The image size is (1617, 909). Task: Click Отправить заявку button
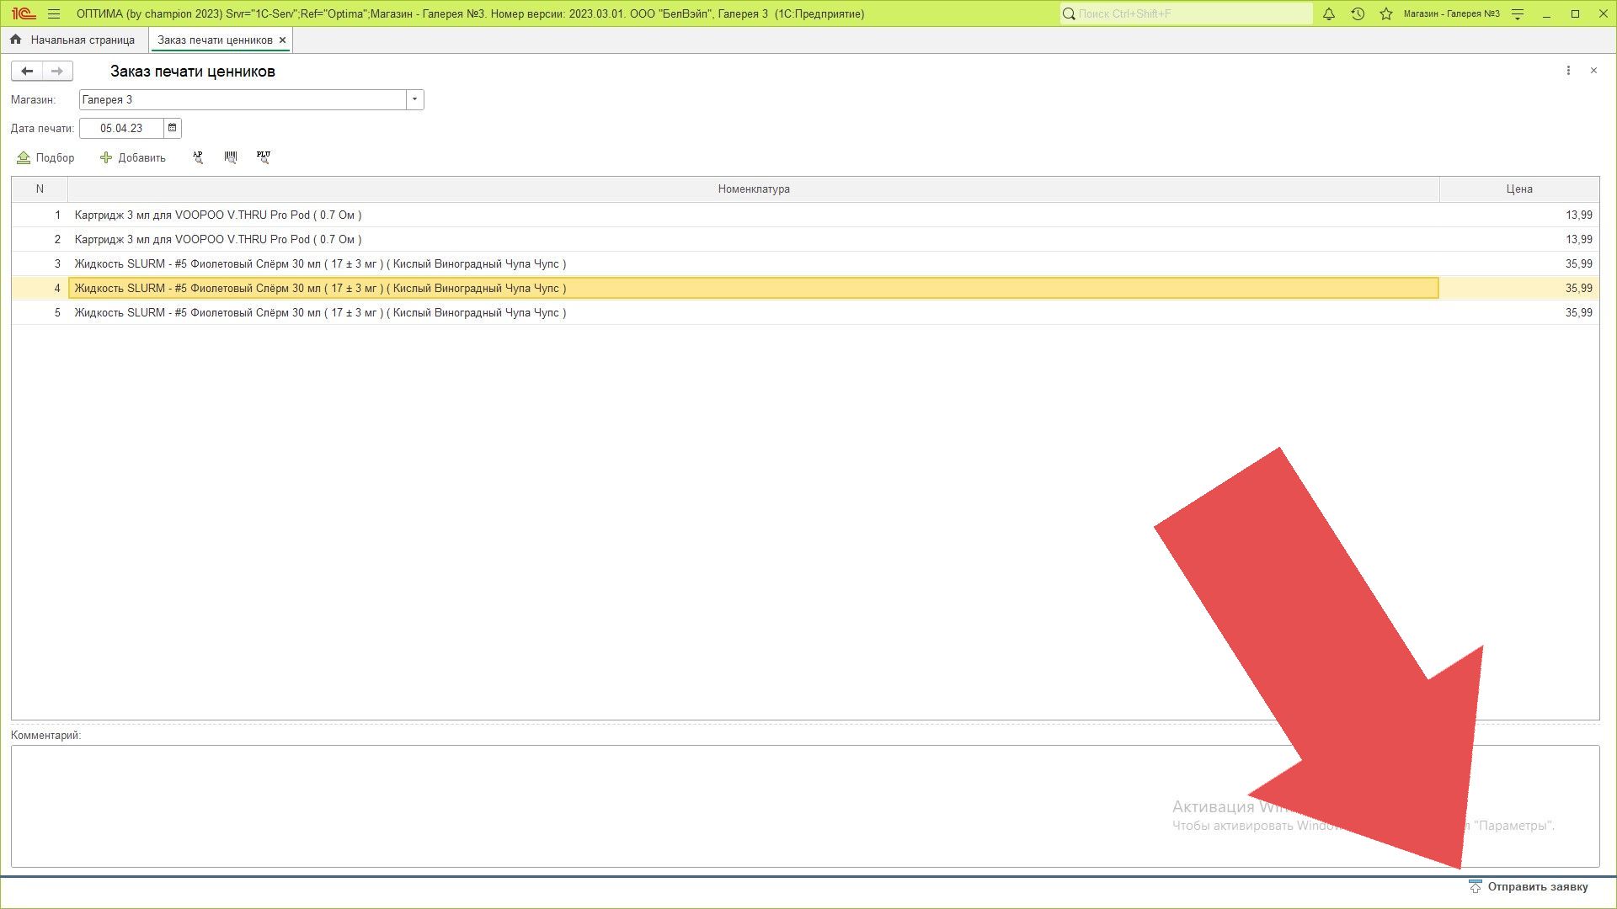1529,886
